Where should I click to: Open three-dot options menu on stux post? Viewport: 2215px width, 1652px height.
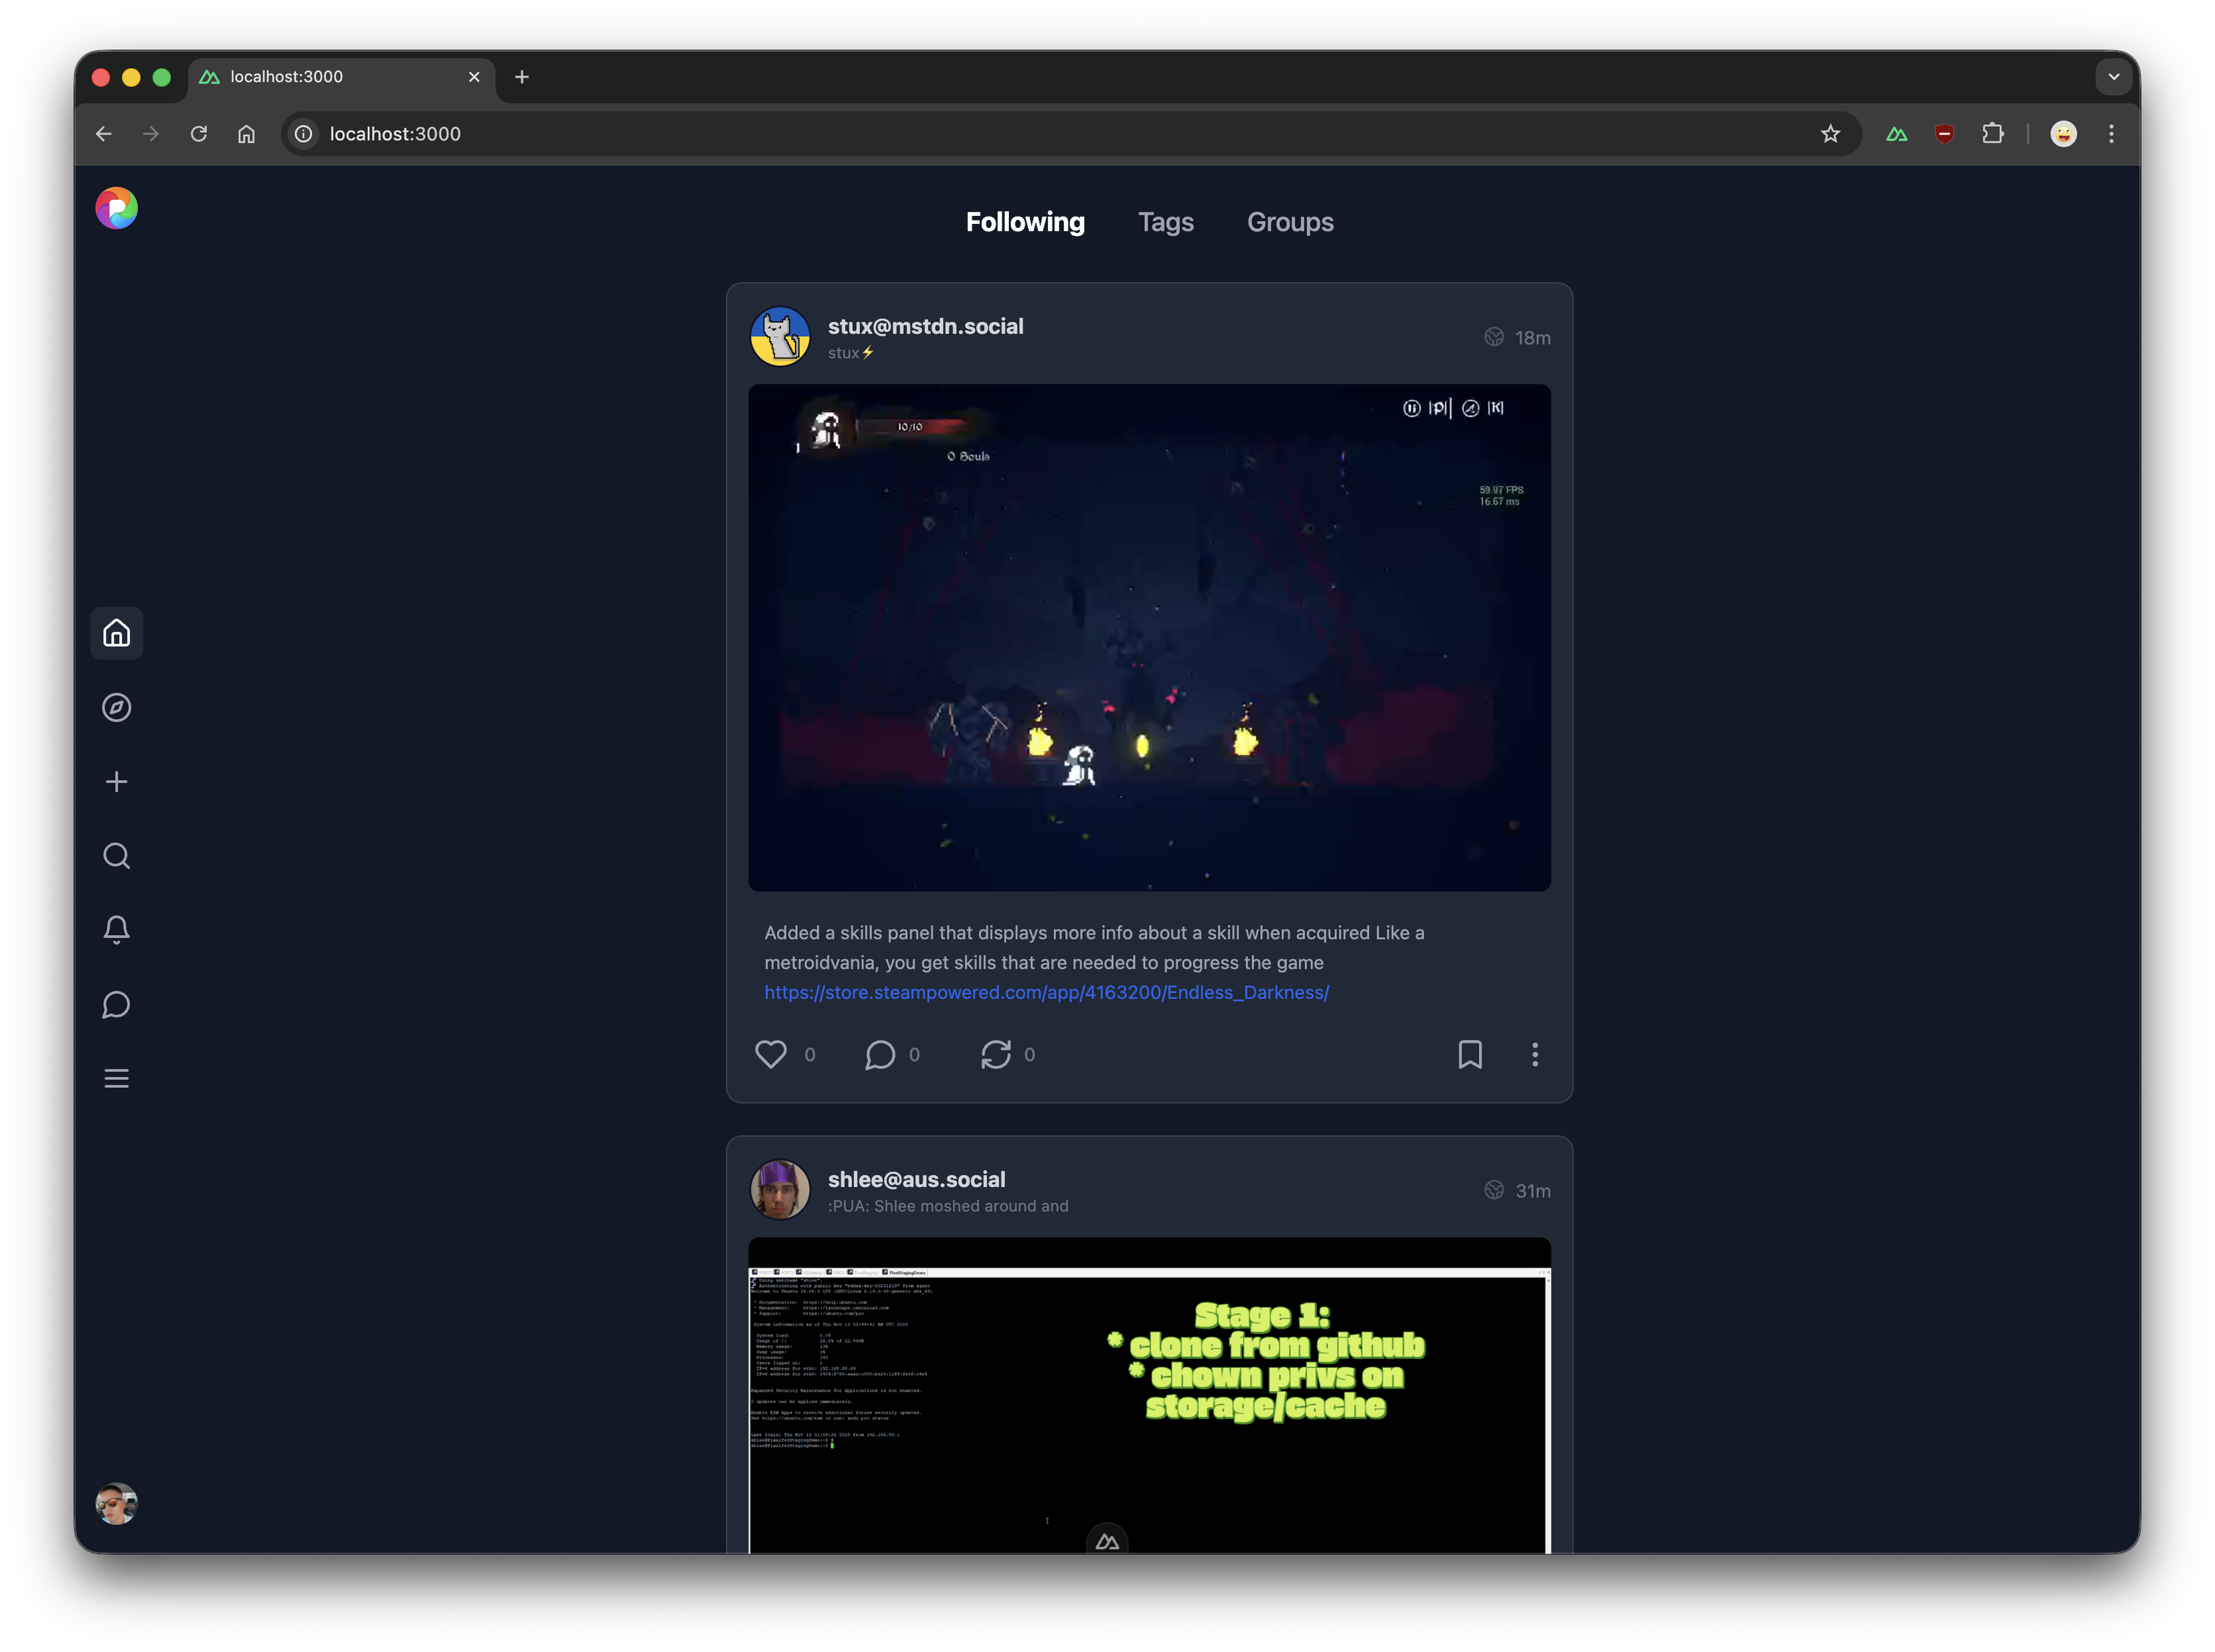1534,1054
